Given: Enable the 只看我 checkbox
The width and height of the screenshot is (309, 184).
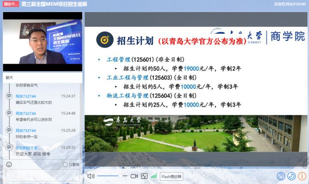Looking at the screenshot, I should 65,165.
